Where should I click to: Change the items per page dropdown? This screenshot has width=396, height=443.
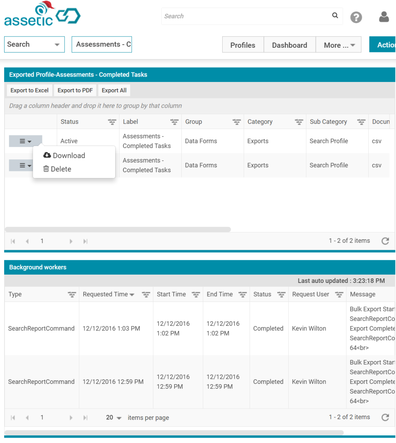113,418
